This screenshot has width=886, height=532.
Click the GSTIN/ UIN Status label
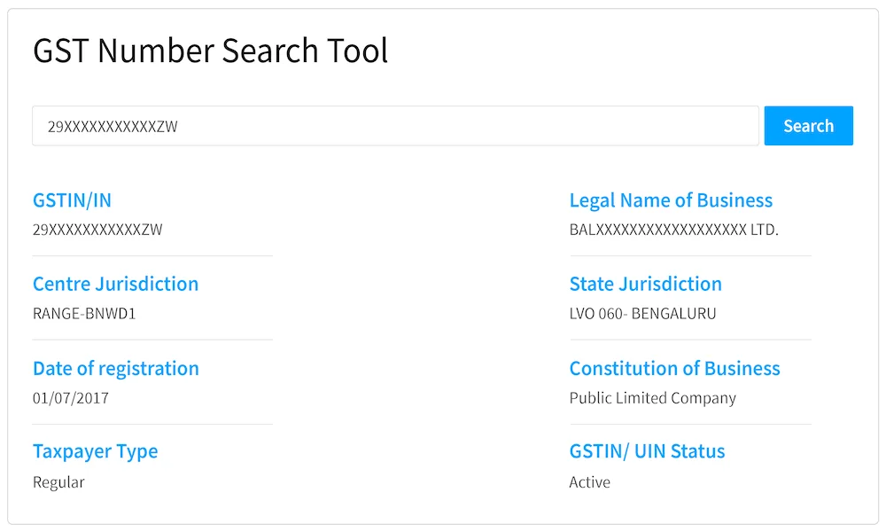click(647, 451)
